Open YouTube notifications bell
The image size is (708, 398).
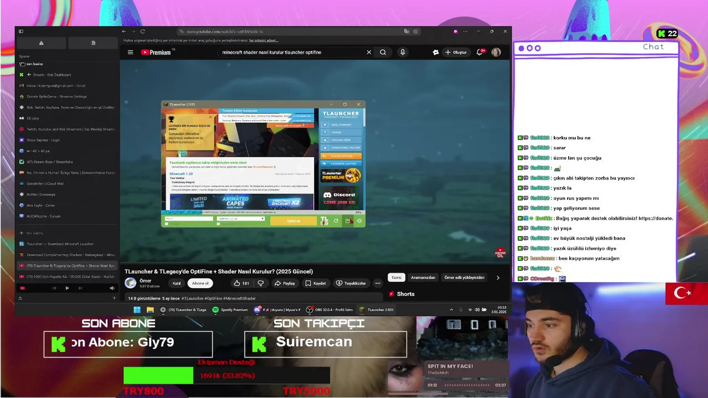pyautogui.click(x=480, y=53)
